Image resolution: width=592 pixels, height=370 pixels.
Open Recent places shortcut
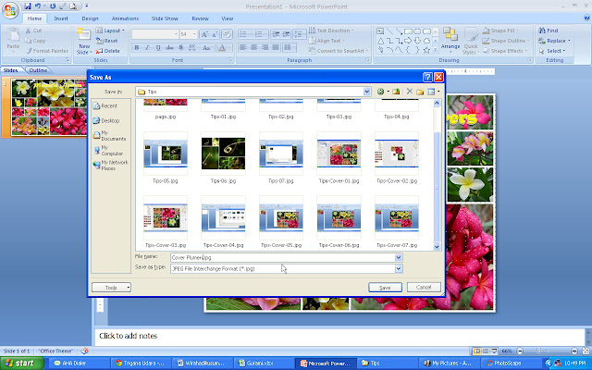[x=105, y=106]
